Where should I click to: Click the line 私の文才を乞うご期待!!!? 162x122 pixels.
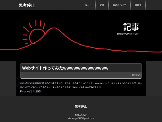31,91
